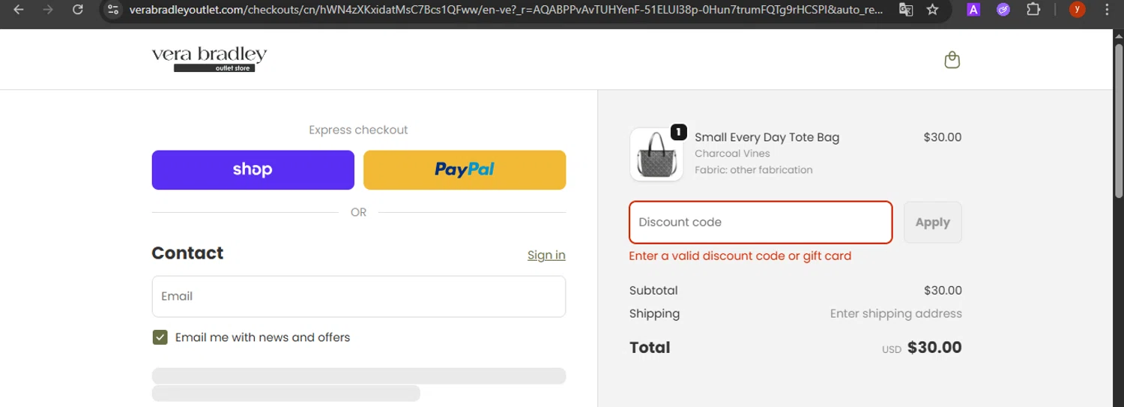
Task: Click the Sign in link
Action: point(546,255)
